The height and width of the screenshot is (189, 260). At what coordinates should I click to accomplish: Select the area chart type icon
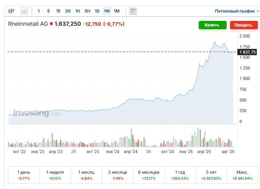click(x=24, y=11)
